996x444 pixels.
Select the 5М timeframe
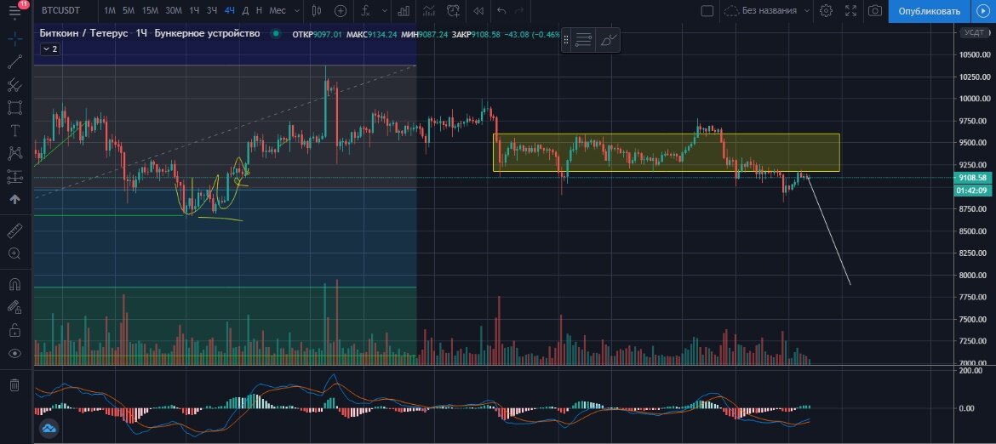(x=129, y=11)
